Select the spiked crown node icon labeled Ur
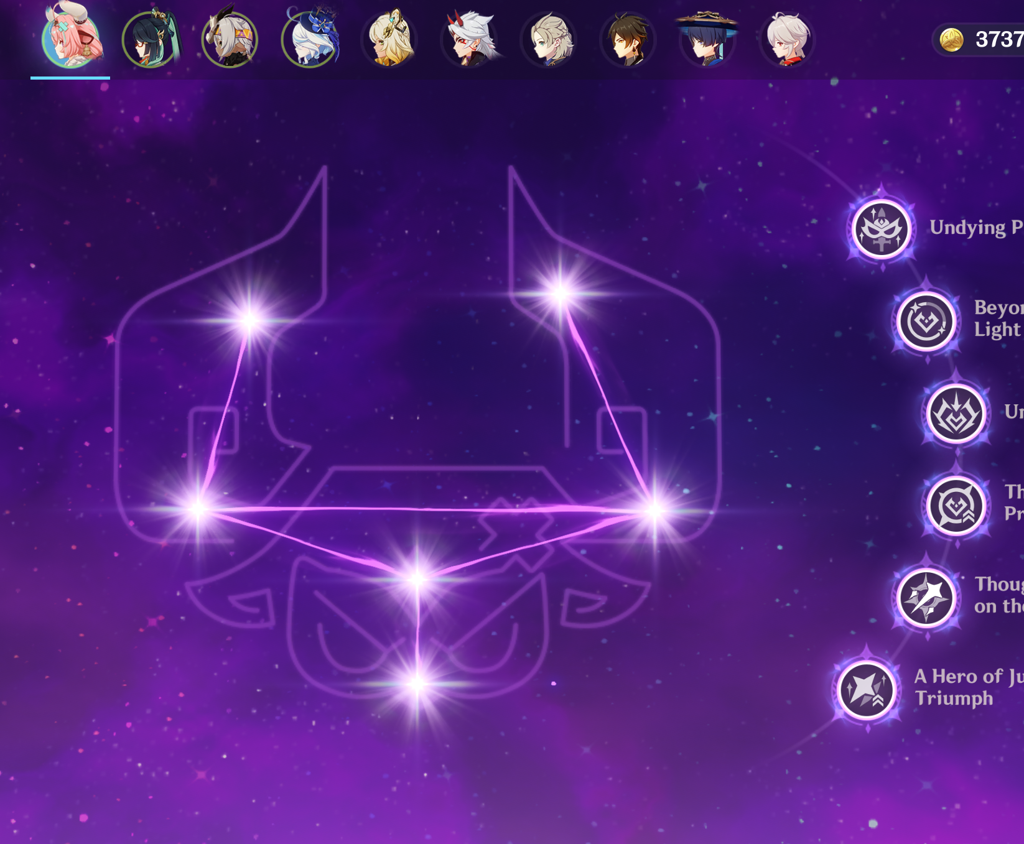 pyautogui.click(x=956, y=414)
